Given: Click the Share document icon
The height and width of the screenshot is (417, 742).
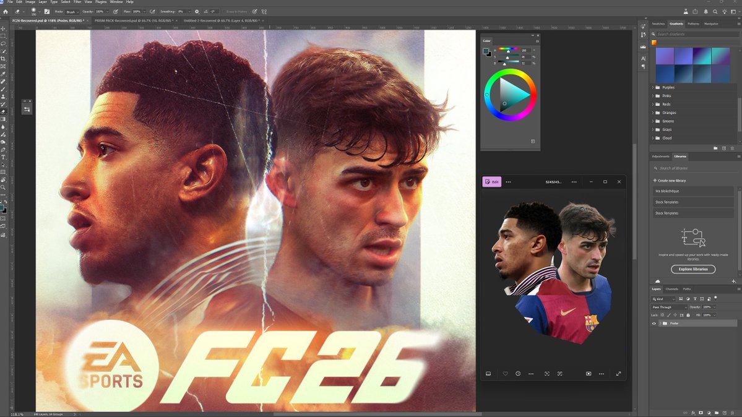Looking at the screenshot, I should (695, 11).
